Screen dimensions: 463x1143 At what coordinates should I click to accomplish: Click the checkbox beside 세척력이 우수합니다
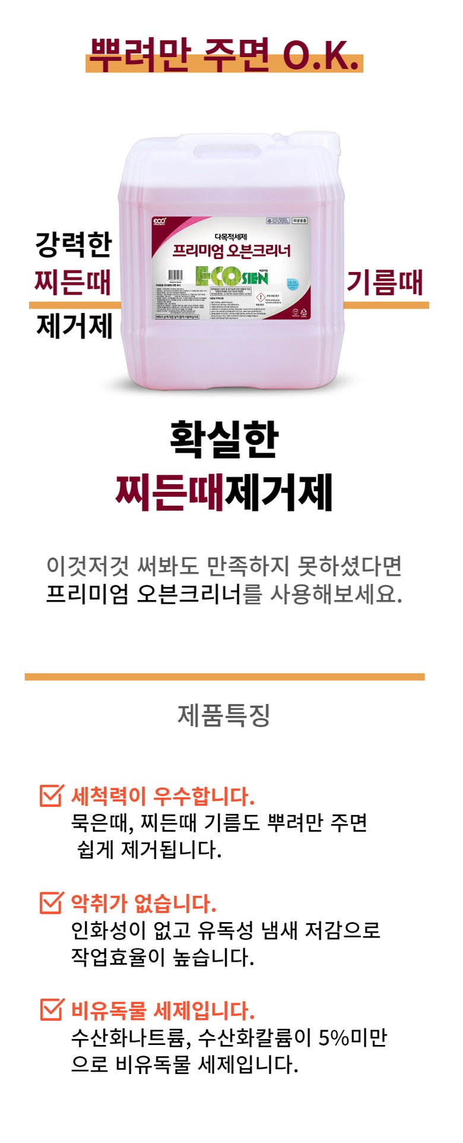pyautogui.click(x=51, y=795)
